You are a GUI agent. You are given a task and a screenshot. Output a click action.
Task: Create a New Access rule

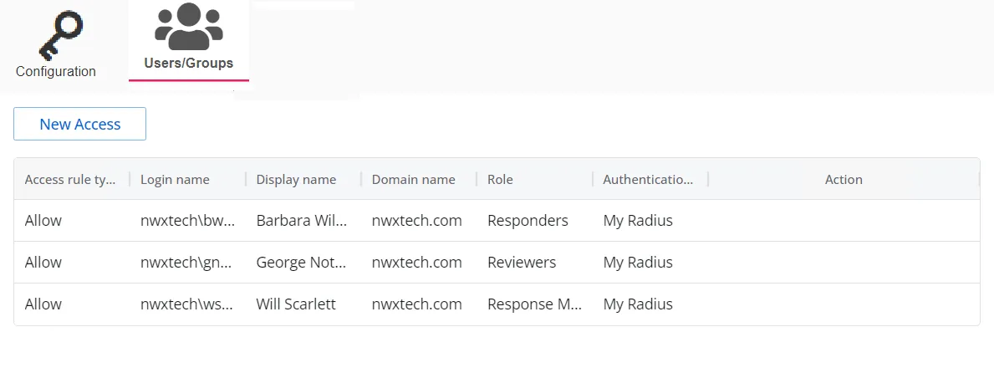[x=80, y=124]
